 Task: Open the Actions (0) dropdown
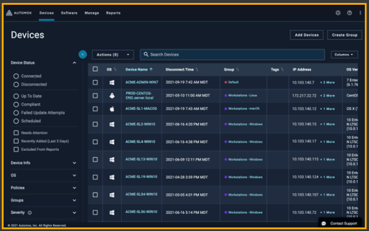click(x=112, y=55)
